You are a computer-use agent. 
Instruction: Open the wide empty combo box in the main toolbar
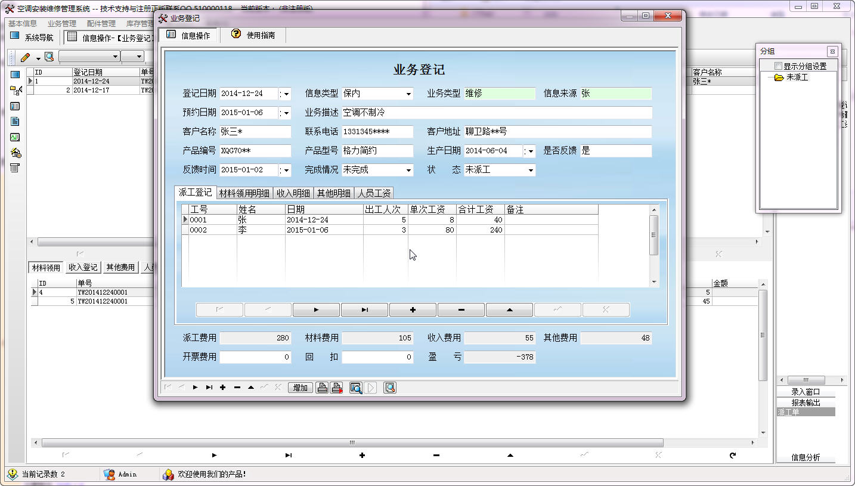click(x=89, y=57)
